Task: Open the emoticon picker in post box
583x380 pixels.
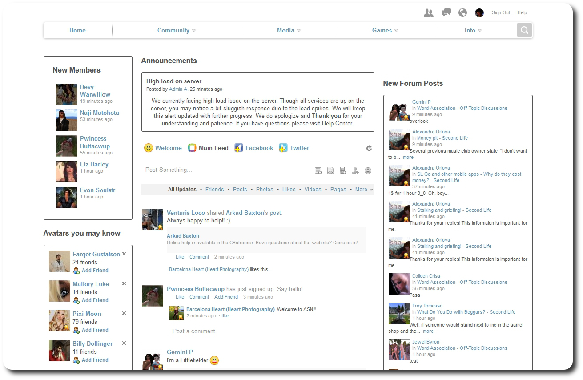Action: coord(368,170)
